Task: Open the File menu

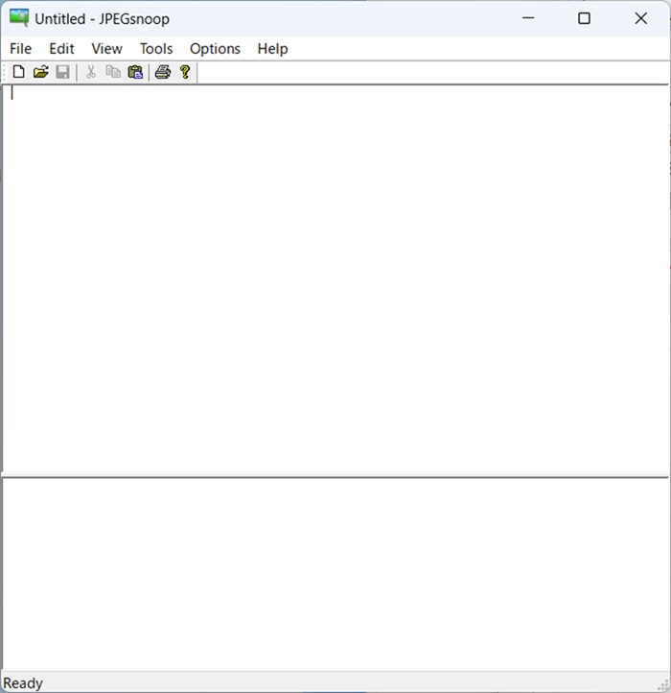Action: coord(20,48)
